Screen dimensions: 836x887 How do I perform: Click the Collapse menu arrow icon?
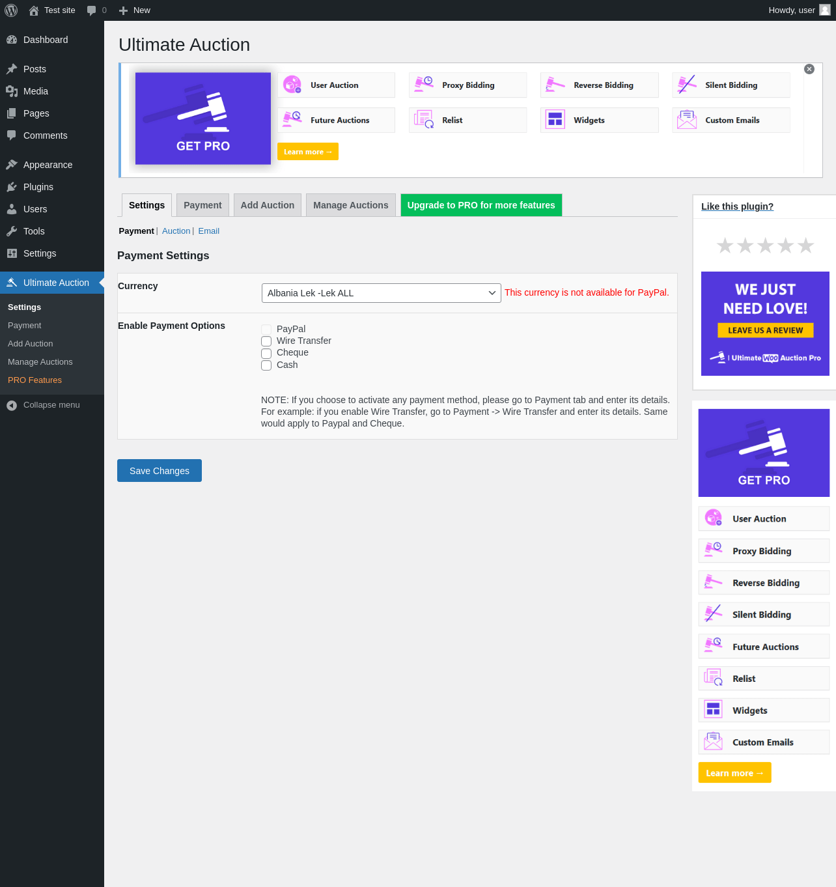12,405
